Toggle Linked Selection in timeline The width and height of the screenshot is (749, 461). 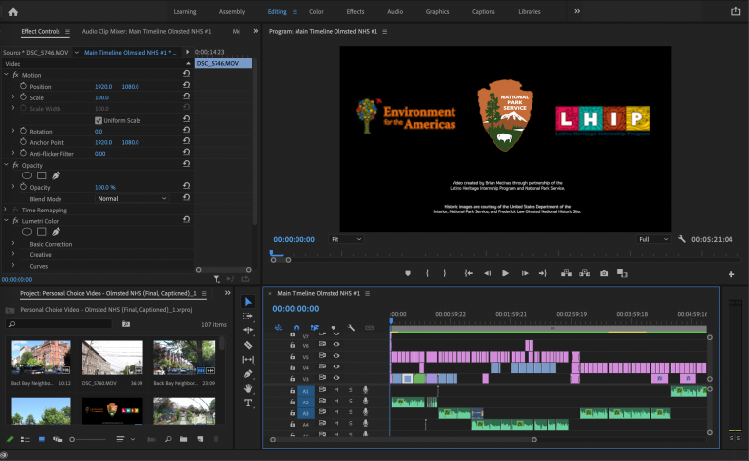pyautogui.click(x=314, y=327)
